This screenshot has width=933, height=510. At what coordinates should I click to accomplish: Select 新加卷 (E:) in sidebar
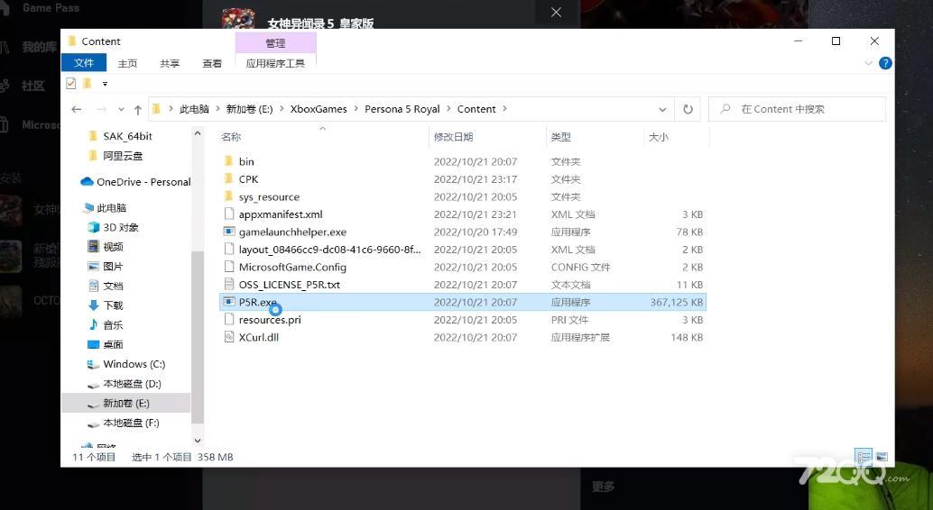pos(126,403)
